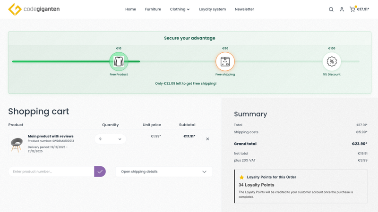Image resolution: width=378 pixels, height=212 pixels.
Task: Open the Furniture menu item
Action: pyautogui.click(x=153, y=9)
